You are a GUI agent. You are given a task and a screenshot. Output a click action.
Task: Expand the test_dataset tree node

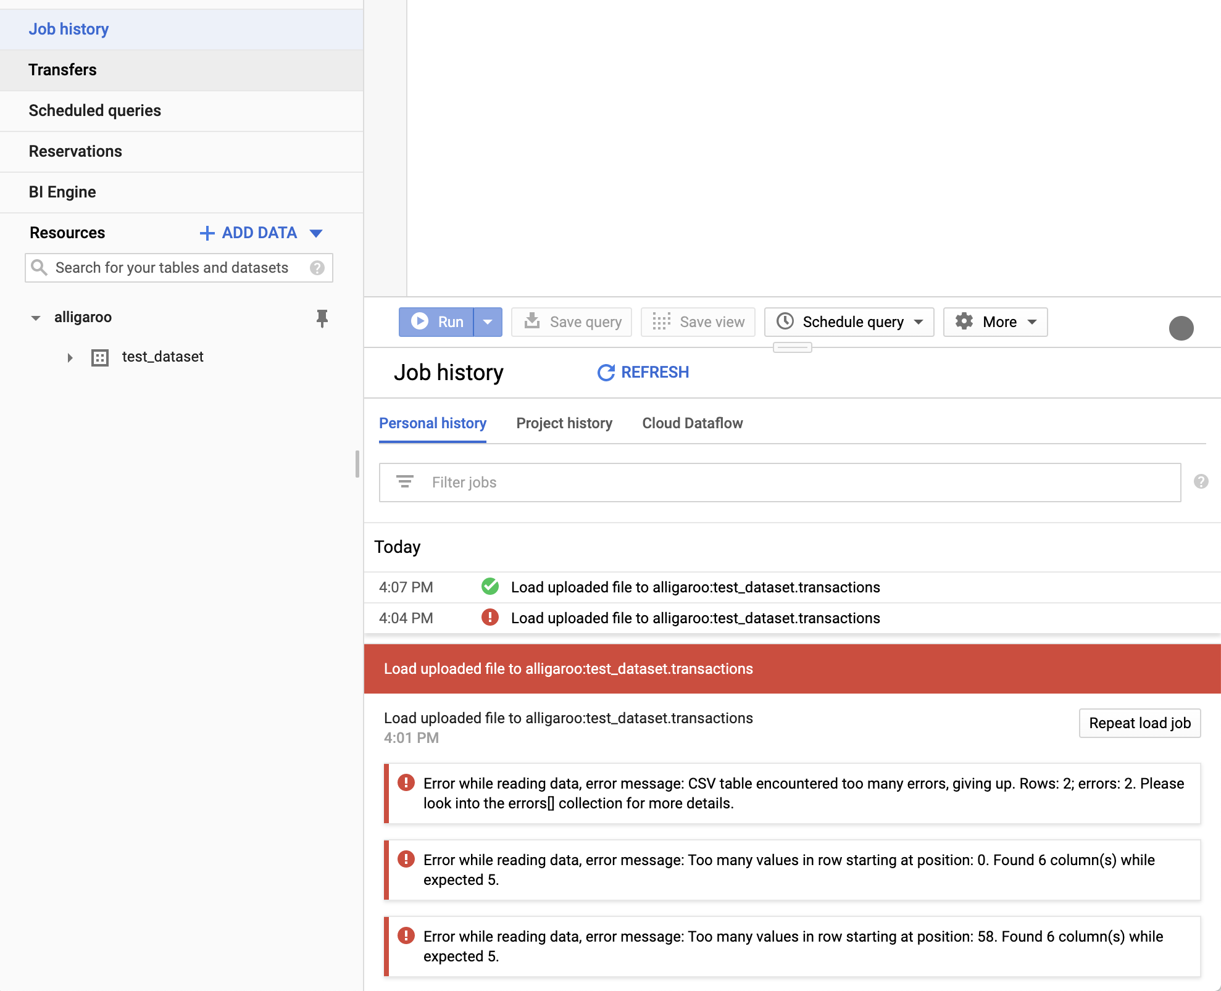[70, 357]
